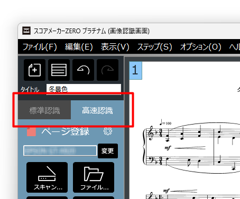Open the 表示(V) menu
Viewport: 240px width, 199px height.
click(115, 47)
